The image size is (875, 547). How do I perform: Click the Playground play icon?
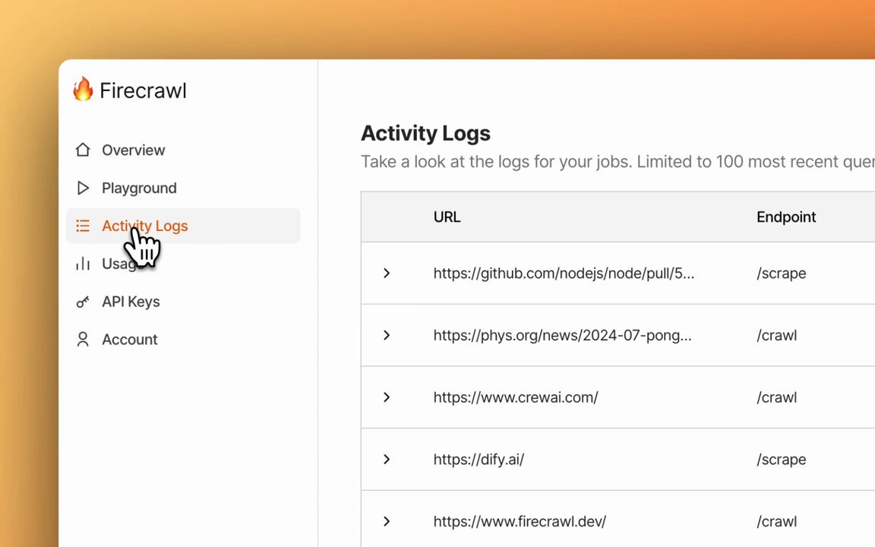83,188
